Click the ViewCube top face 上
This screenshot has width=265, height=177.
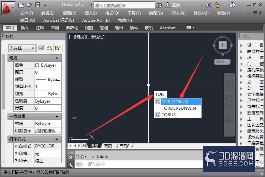(x=223, y=45)
